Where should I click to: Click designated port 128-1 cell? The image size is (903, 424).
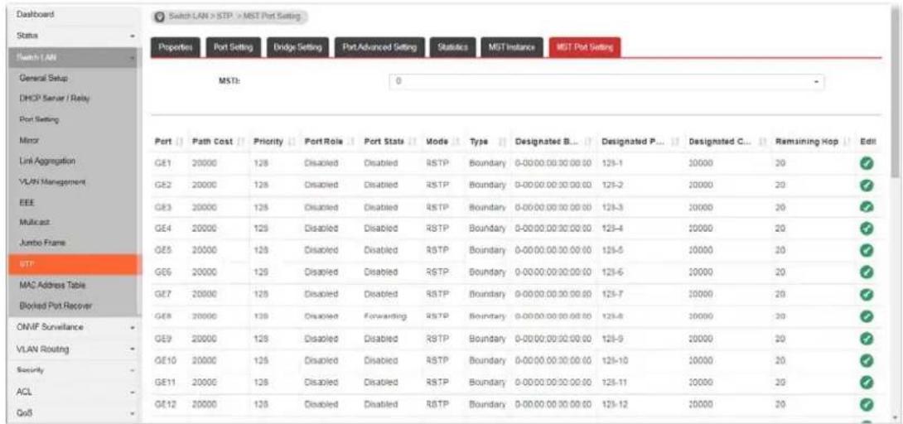(x=613, y=163)
